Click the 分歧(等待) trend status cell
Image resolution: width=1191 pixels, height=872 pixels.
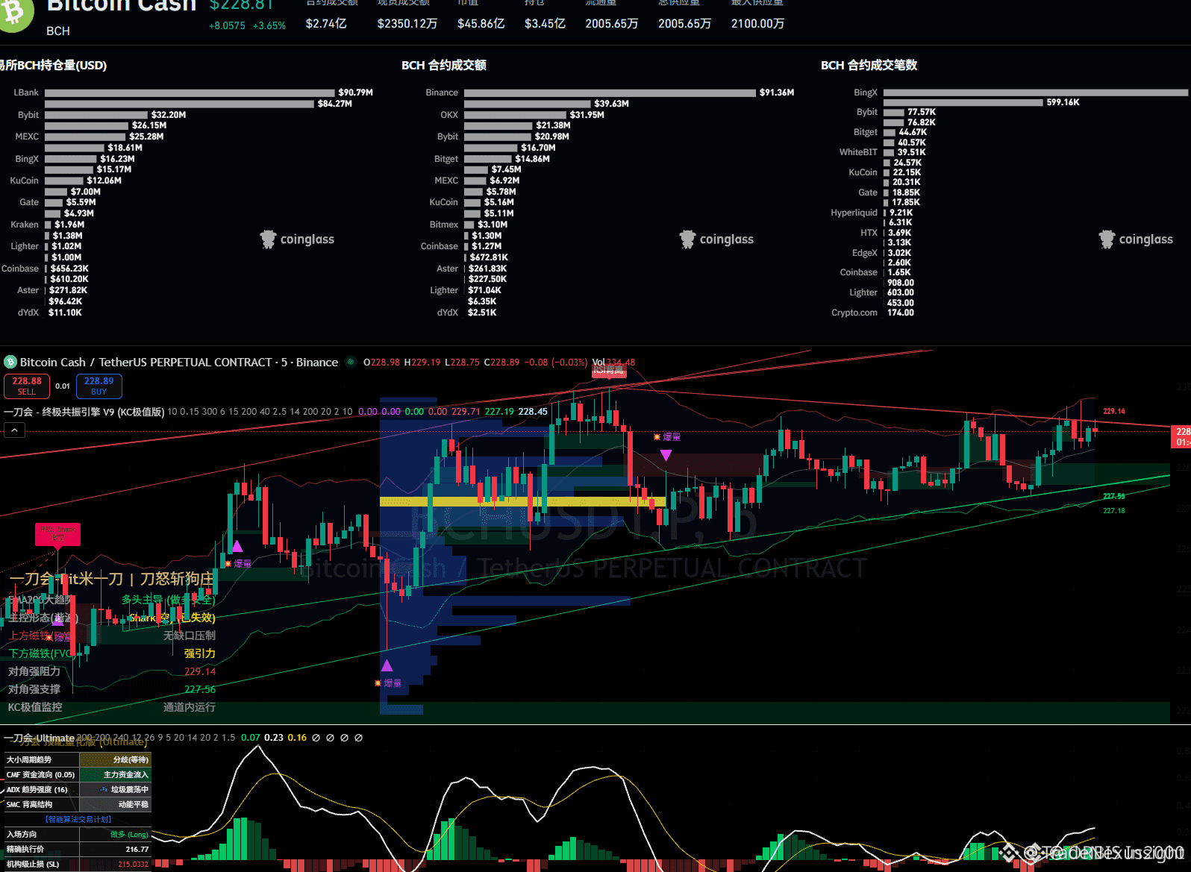click(x=116, y=759)
